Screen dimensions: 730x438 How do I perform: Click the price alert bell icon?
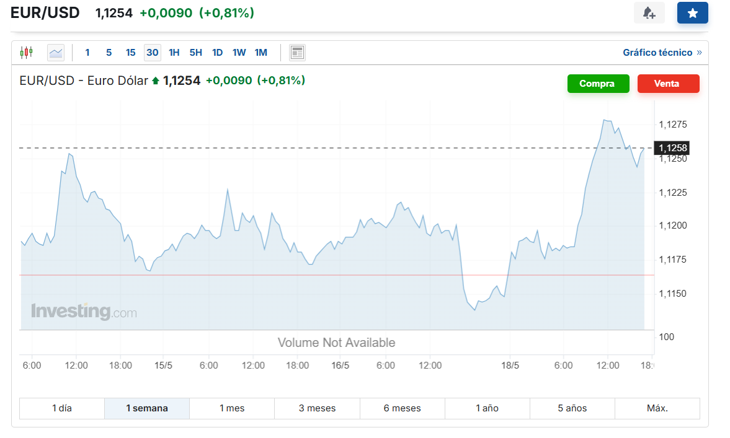click(649, 13)
